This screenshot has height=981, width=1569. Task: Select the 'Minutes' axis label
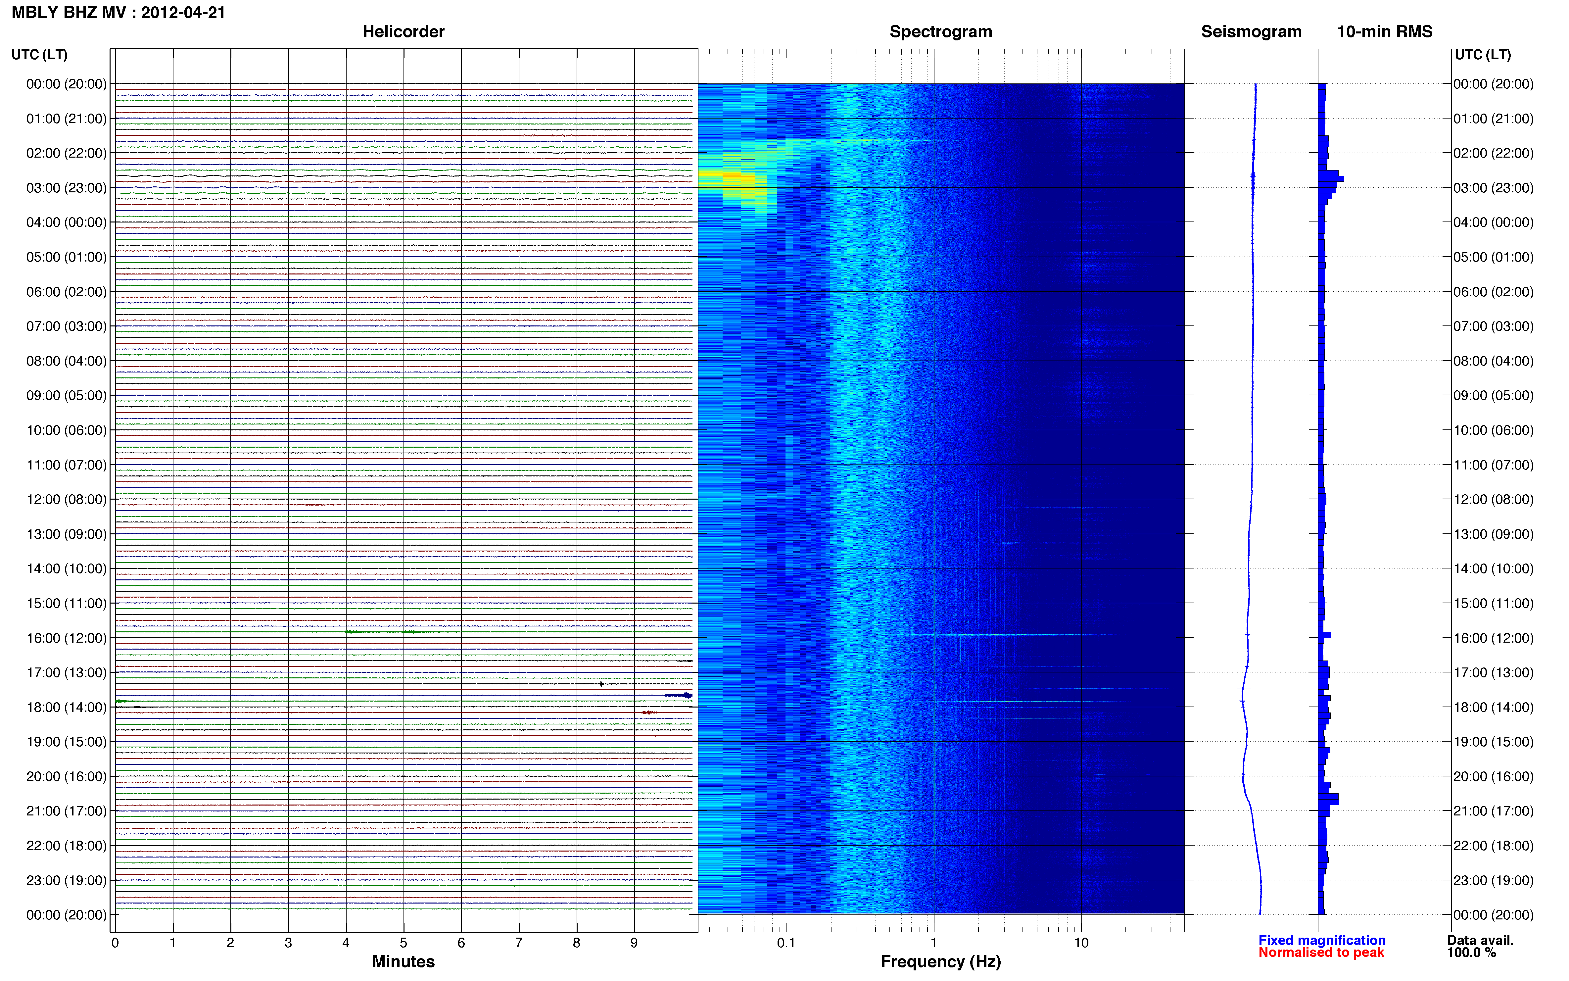click(403, 961)
